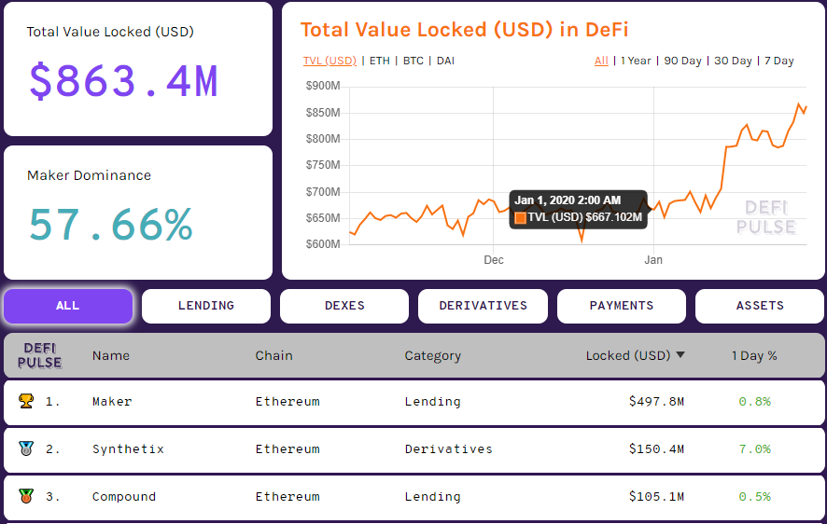Click the silver medal icon beside Synthetix
Image resolution: width=827 pixels, height=524 pixels.
click(x=25, y=448)
